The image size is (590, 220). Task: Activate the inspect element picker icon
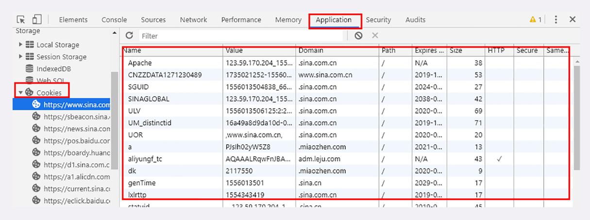click(21, 19)
